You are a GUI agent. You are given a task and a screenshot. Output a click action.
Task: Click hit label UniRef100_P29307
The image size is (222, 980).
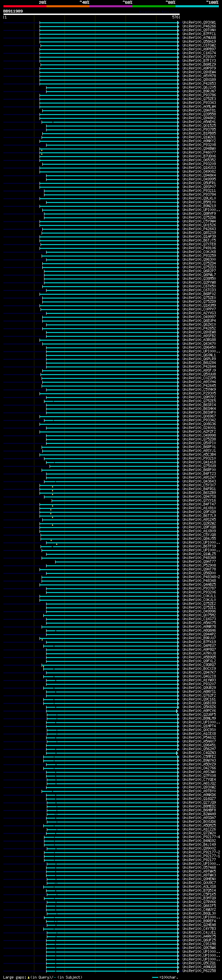(199, 57)
